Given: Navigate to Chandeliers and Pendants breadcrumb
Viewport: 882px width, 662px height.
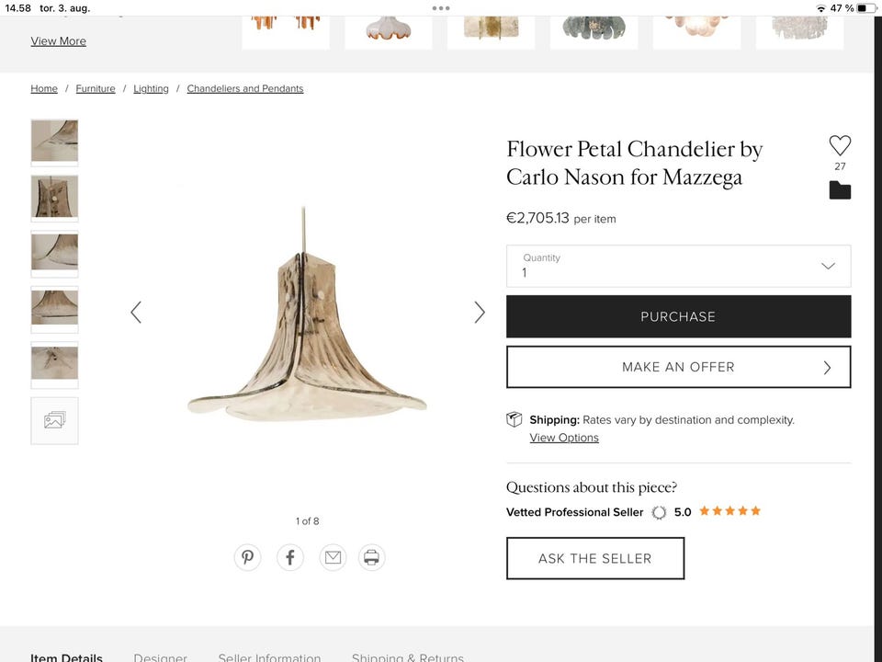Looking at the screenshot, I should [x=245, y=89].
